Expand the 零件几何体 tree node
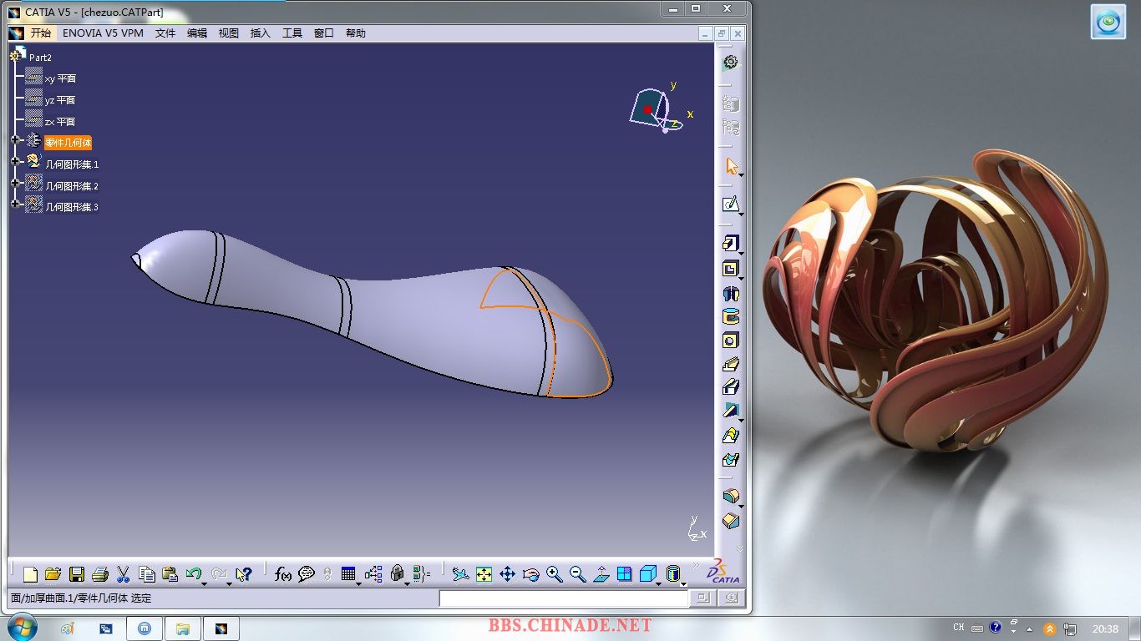Image resolution: width=1141 pixels, height=641 pixels. click(15, 140)
